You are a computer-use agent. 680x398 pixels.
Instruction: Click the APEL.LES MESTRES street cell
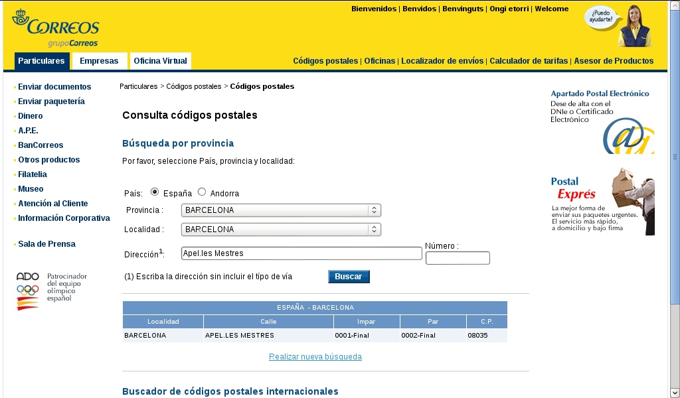coord(268,335)
